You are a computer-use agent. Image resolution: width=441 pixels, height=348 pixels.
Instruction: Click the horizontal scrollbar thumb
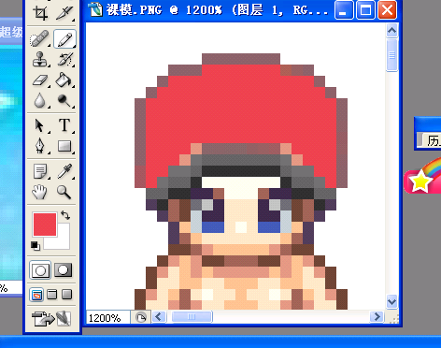tap(192, 317)
